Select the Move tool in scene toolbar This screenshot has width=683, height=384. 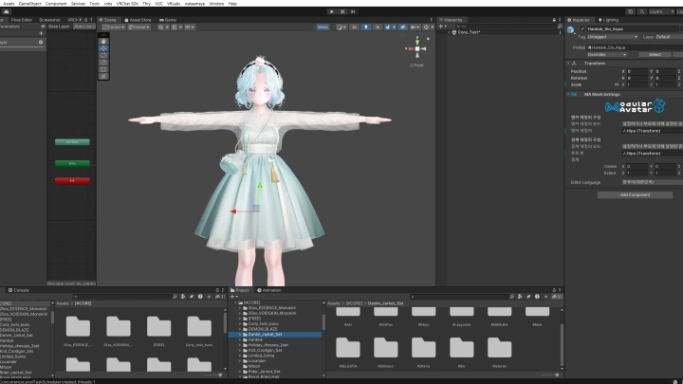click(x=103, y=48)
